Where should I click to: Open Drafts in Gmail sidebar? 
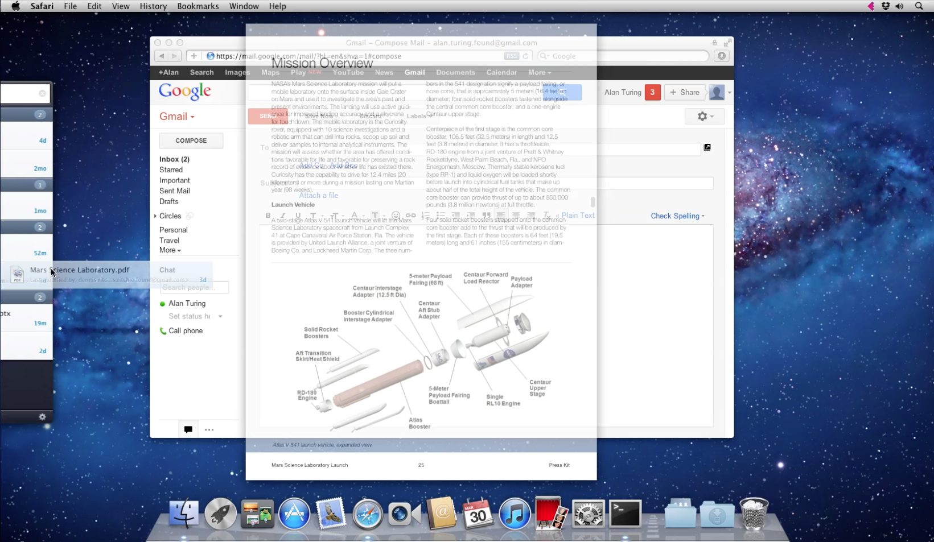click(168, 202)
